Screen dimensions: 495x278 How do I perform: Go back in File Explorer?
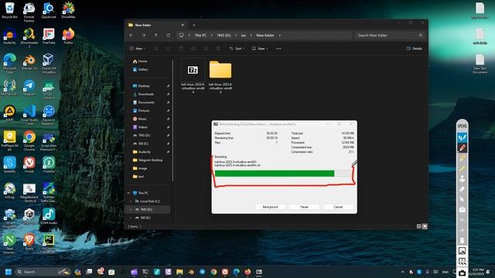click(x=131, y=36)
